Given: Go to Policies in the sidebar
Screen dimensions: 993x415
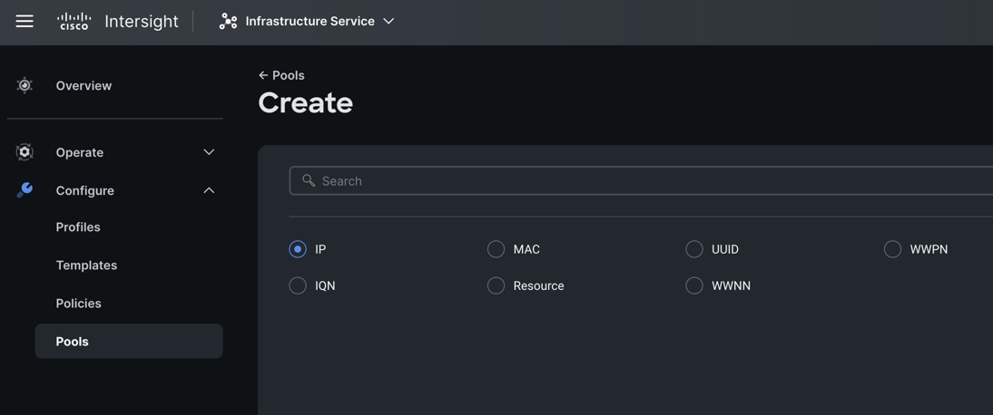Looking at the screenshot, I should 78,304.
